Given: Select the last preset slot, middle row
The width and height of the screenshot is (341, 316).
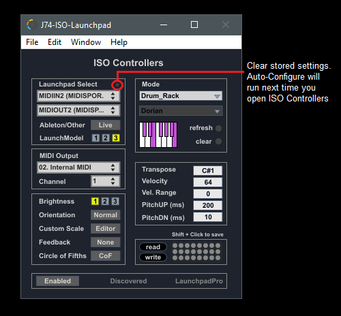Looking at the screenshot, I should [218, 252].
